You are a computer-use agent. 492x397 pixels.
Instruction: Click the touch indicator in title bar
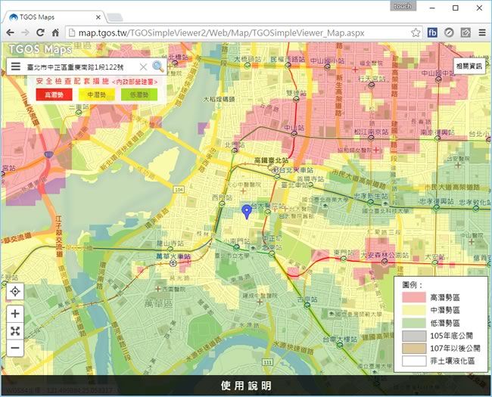pyautogui.click(x=403, y=6)
